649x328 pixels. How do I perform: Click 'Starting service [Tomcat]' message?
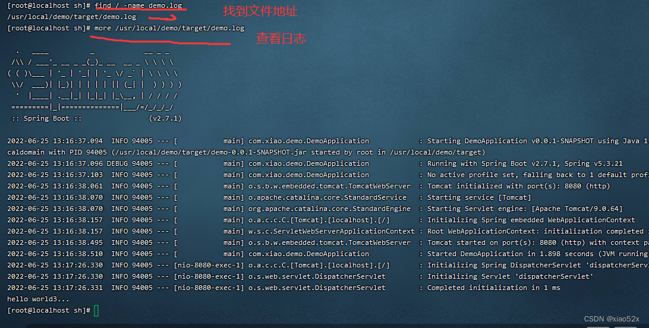pos(479,197)
